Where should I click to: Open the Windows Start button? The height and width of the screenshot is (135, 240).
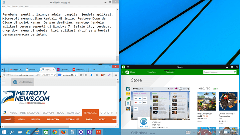4,132
